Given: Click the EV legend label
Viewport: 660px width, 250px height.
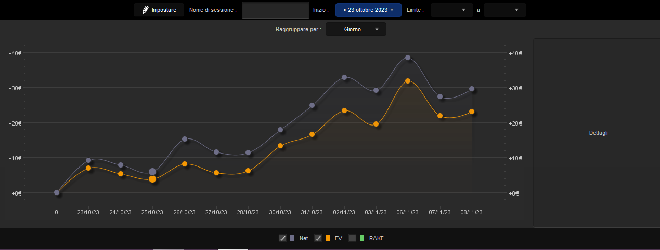Looking at the screenshot, I should (338, 239).
